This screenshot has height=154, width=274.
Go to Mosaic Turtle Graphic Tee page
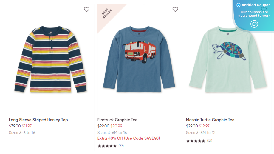210,120
